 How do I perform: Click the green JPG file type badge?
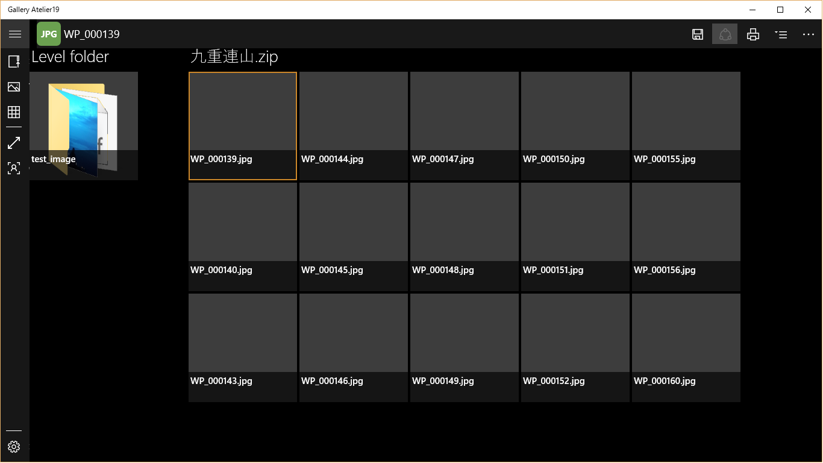49,34
